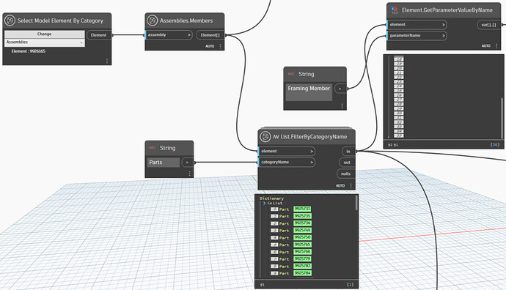Open the Assemblies category dropdown
The image size is (506, 290).
coord(45,42)
